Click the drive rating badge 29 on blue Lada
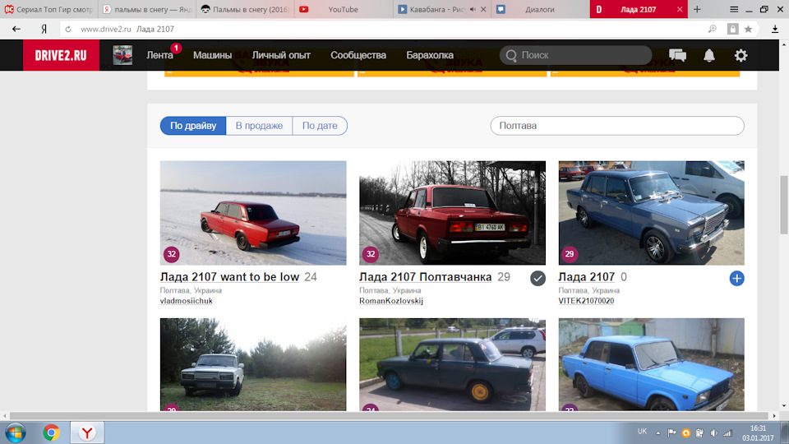789x444 pixels. click(569, 254)
